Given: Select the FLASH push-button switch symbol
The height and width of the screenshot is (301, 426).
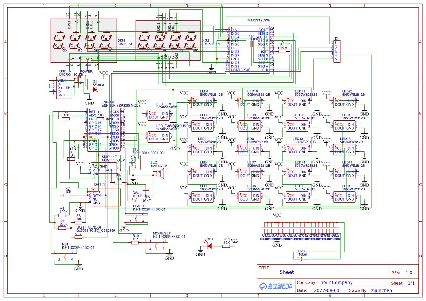Looking at the screenshot, I should coord(136,219).
